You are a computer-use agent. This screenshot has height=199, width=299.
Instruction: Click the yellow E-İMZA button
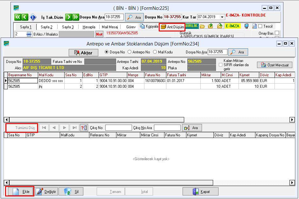(233, 26)
